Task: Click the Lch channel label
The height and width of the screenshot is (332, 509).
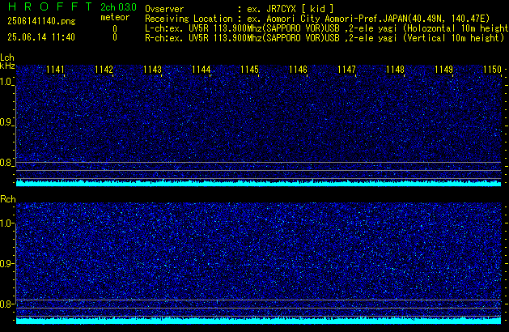Action: tap(7, 57)
